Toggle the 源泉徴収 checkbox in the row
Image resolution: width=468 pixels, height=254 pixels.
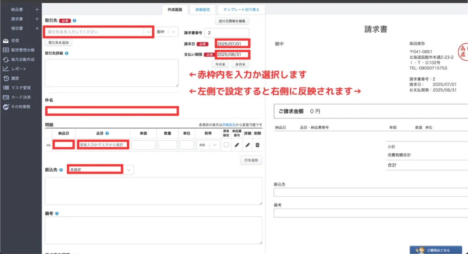226,145
